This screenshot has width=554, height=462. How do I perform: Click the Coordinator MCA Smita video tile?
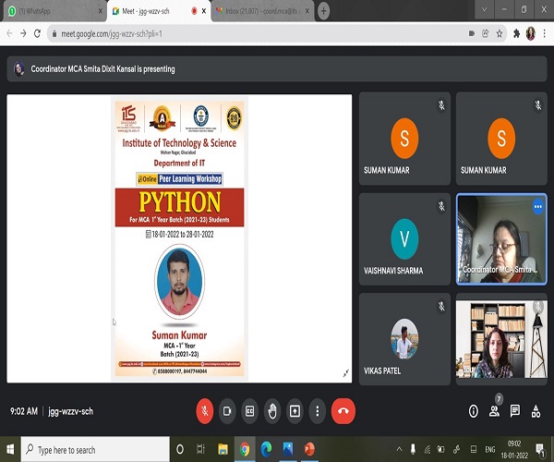(501, 239)
